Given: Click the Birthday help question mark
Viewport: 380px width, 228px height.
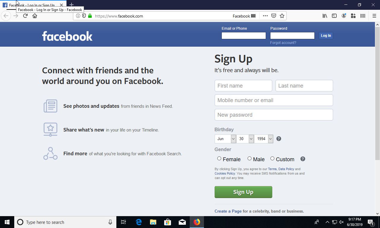Looking at the screenshot, I should pos(279,139).
